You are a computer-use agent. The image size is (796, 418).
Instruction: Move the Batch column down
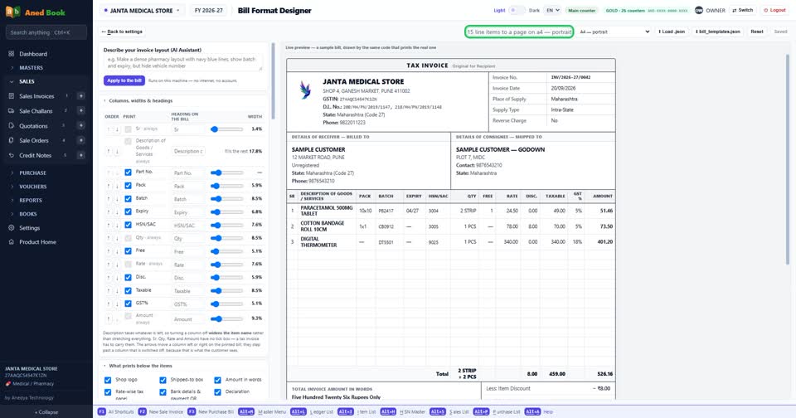coord(117,199)
